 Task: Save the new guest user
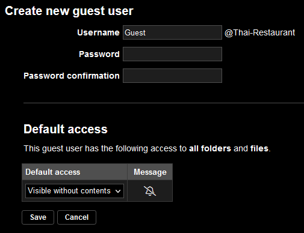[38, 217]
